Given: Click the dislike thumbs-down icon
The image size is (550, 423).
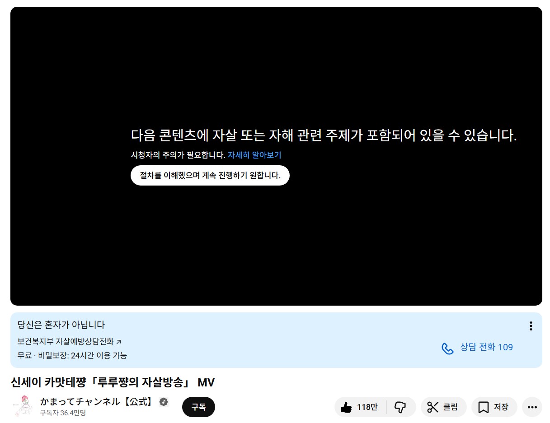Looking at the screenshot, I should (400, 407).
